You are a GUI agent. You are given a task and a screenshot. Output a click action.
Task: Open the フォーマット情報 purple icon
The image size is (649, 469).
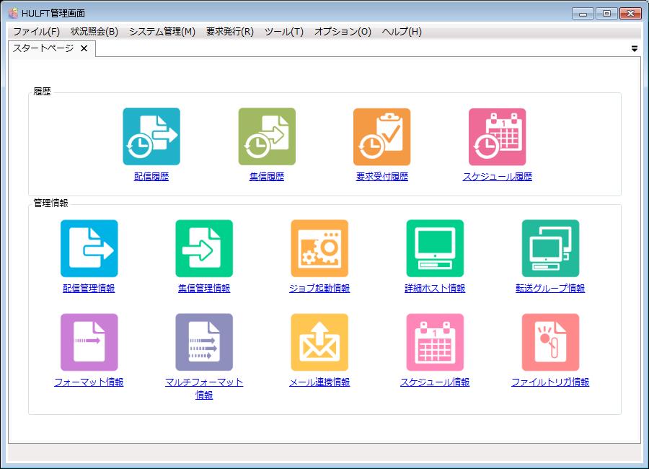click(89, 342)
